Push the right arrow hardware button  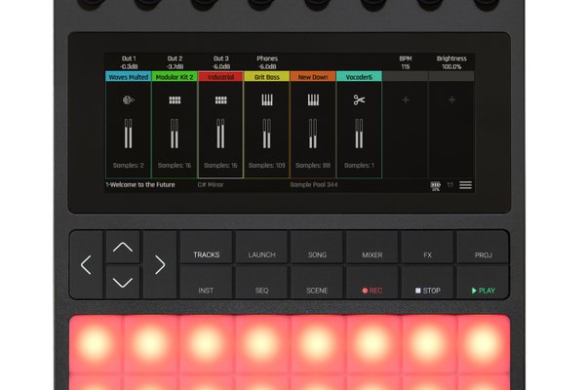point(160,265)
